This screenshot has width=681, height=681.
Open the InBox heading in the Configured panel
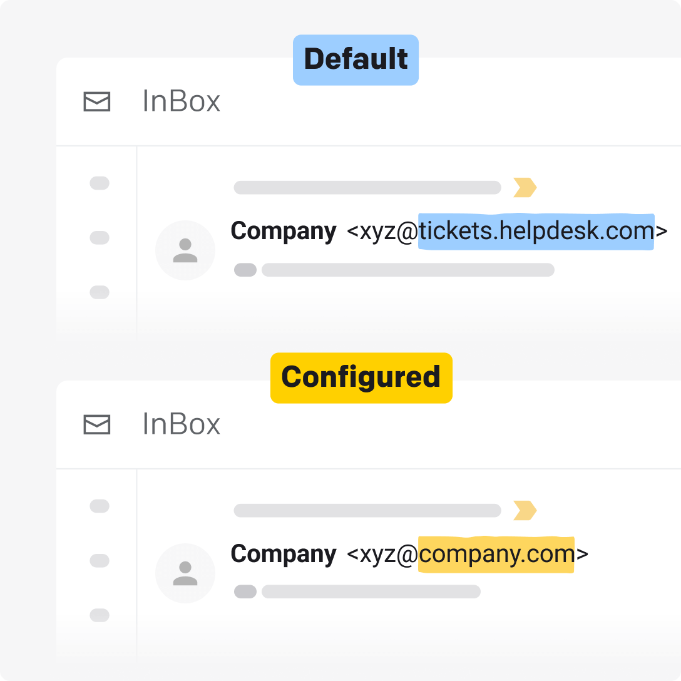182,424
